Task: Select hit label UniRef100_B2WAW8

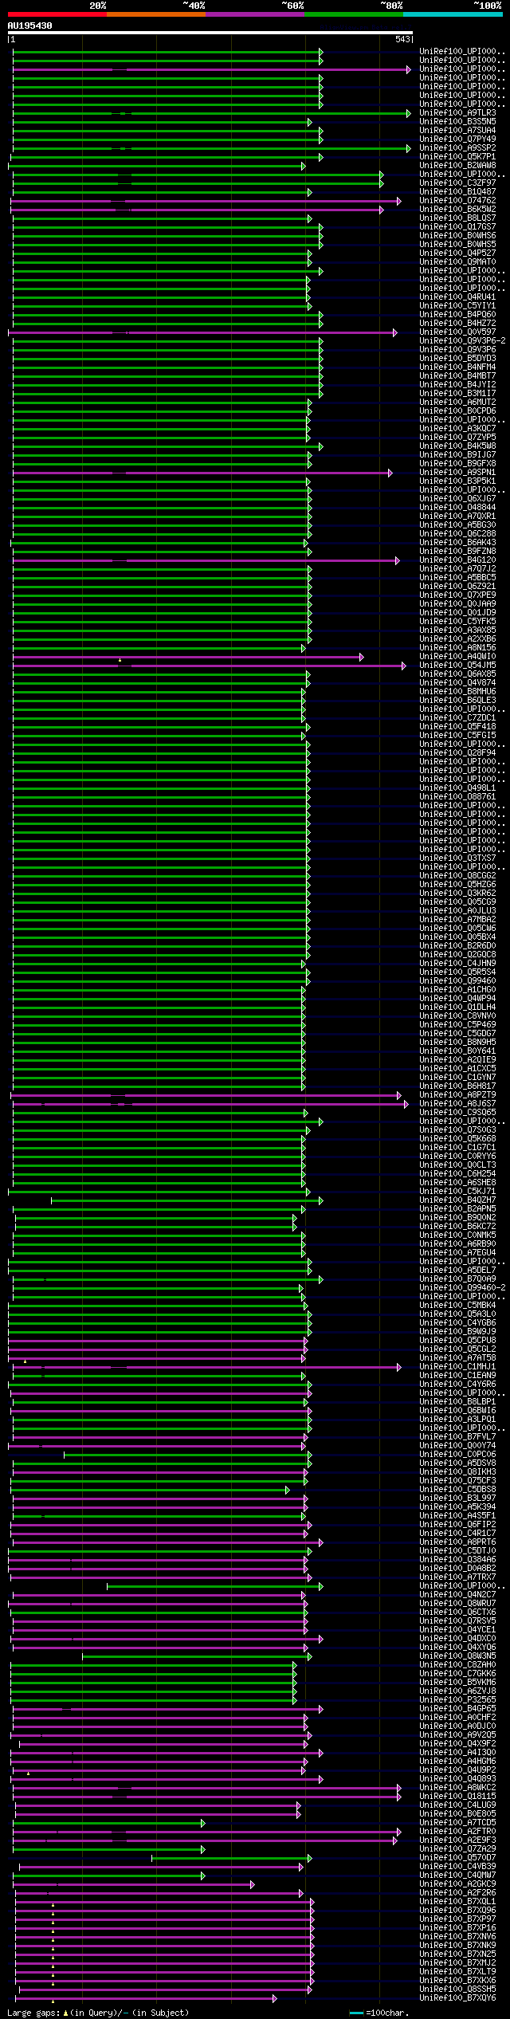Action: (457, 166)
